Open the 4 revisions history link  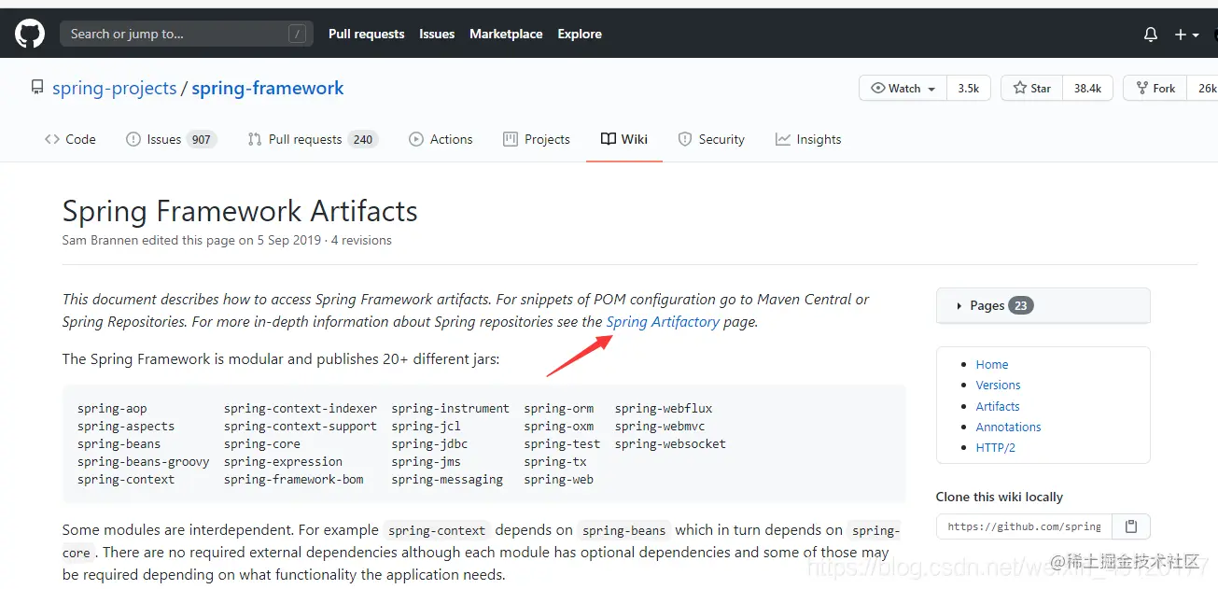[361, 240]
